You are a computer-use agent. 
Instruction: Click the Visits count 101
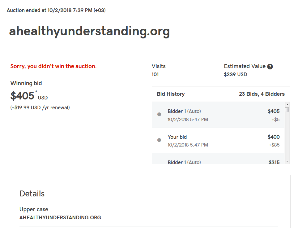pos(155,74)
